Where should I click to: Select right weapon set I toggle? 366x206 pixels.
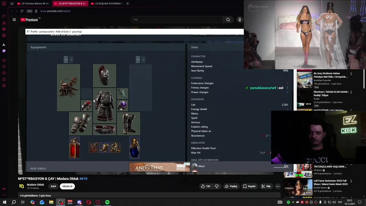(x=138, y=59)
